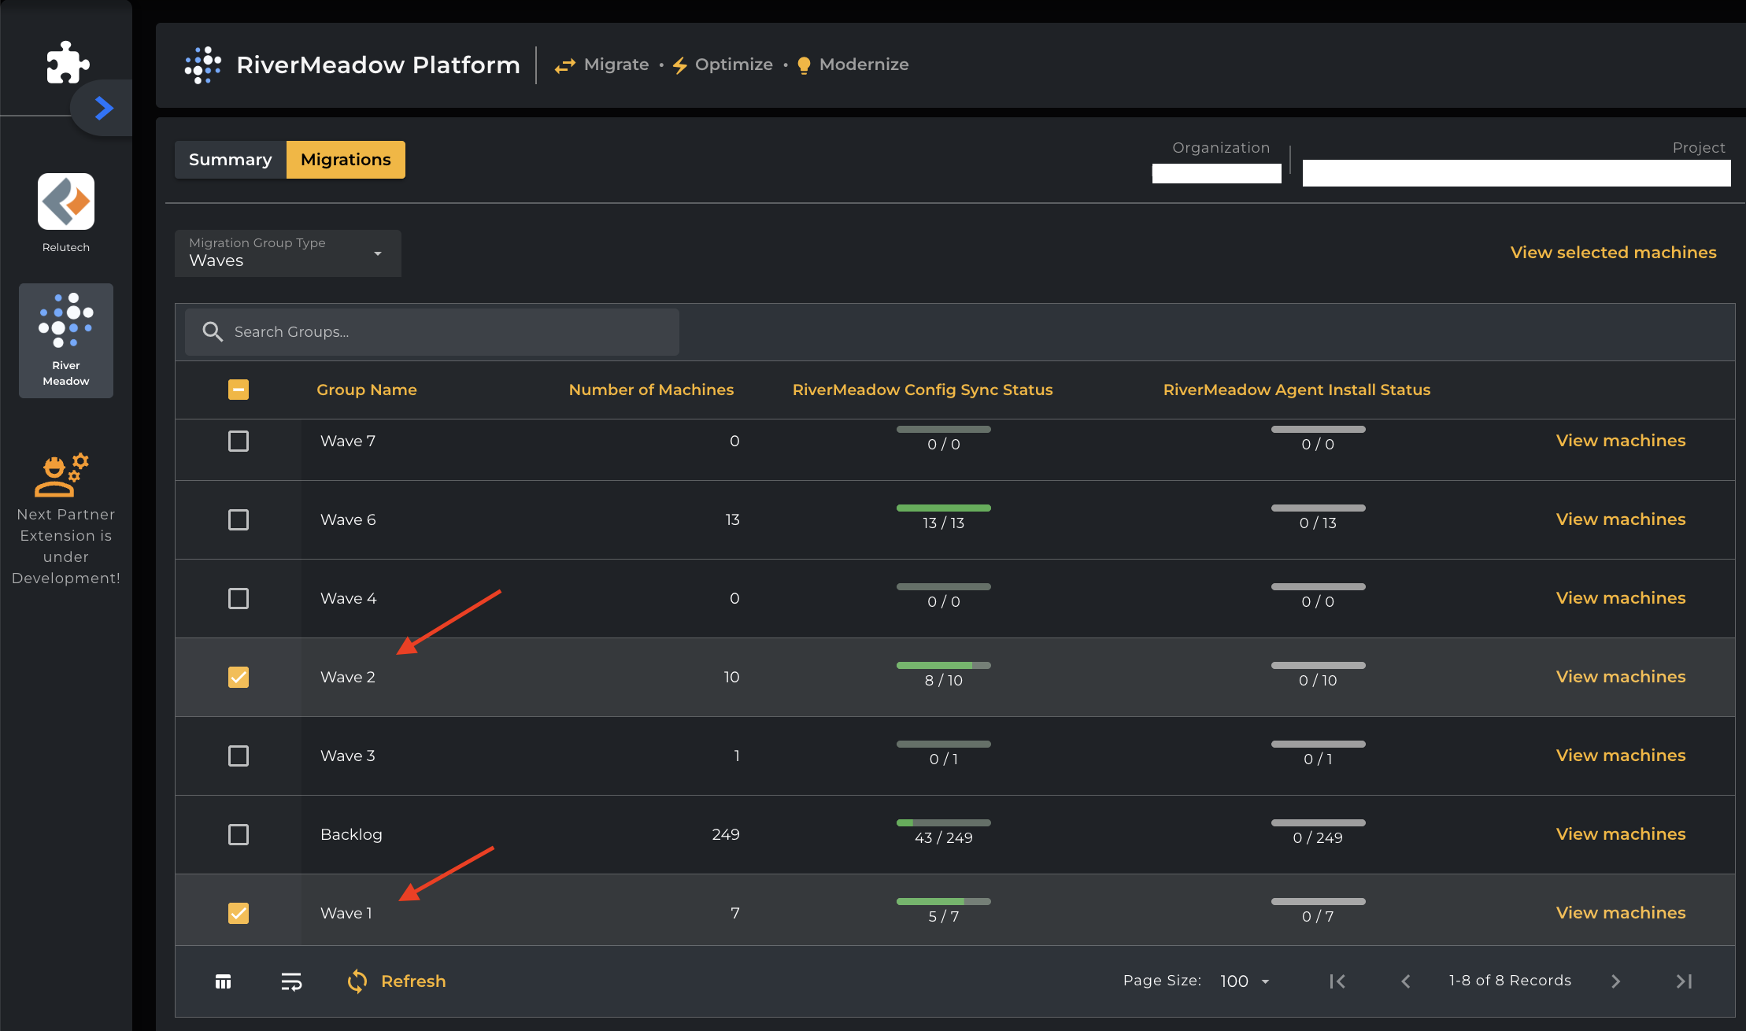
Task: Toggle the select-all header checkbox
Action: click(239, 390)
